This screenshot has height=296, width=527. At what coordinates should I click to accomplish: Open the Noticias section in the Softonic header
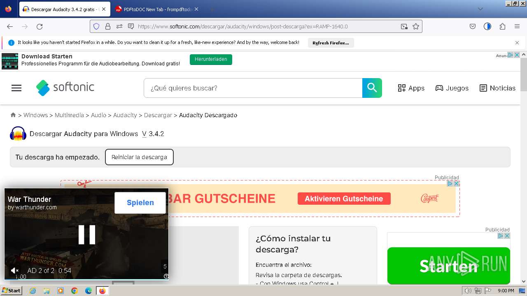click(x=497, y=88)
